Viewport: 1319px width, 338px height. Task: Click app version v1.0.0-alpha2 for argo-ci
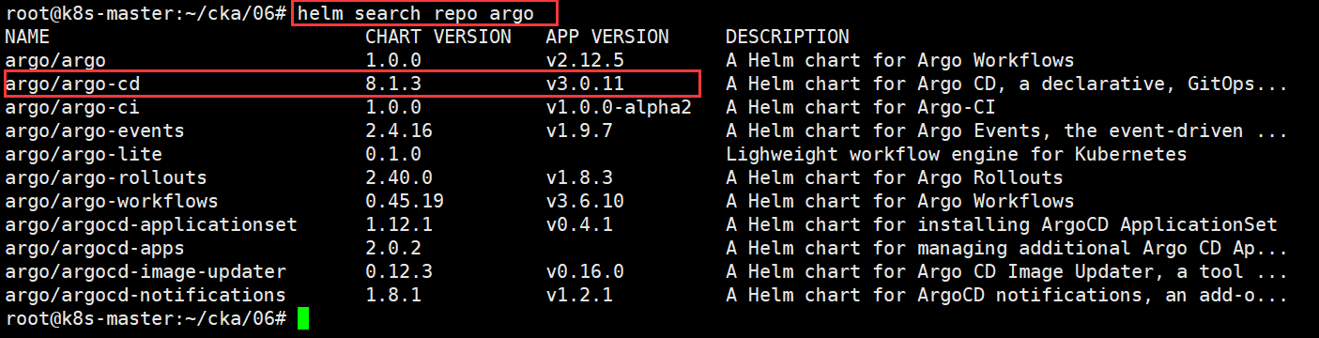click(619, 108)
